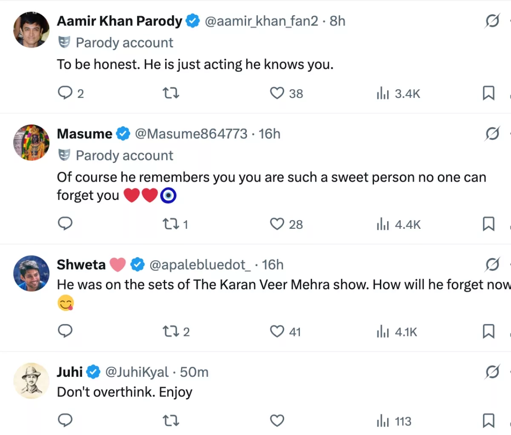
Task: Repost Juhi's Don't overthink tweet
Action: click(171, 421)
